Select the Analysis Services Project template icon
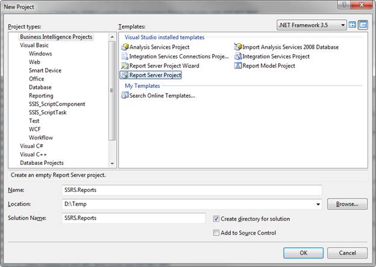Viewport: 376px width, 267px height. click(125, 47)
